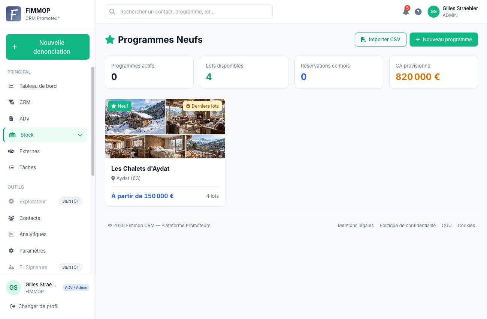This screenshot has height=319, width=487.
Task: Click the Derniers lots badge
Action: pyautogui.click(x=202, y=106)
